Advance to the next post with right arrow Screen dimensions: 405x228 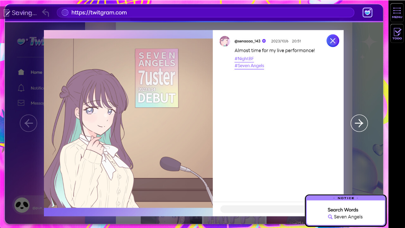tap(359, 123)
